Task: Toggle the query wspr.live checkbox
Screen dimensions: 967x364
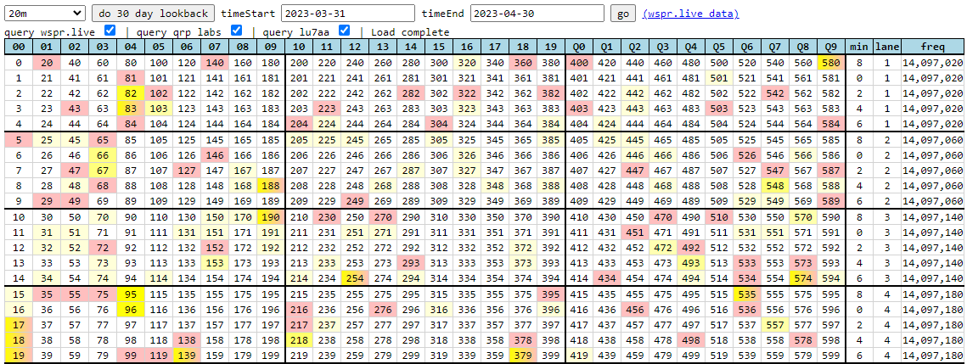Action: pyautogui.click(x=110, y=31)
